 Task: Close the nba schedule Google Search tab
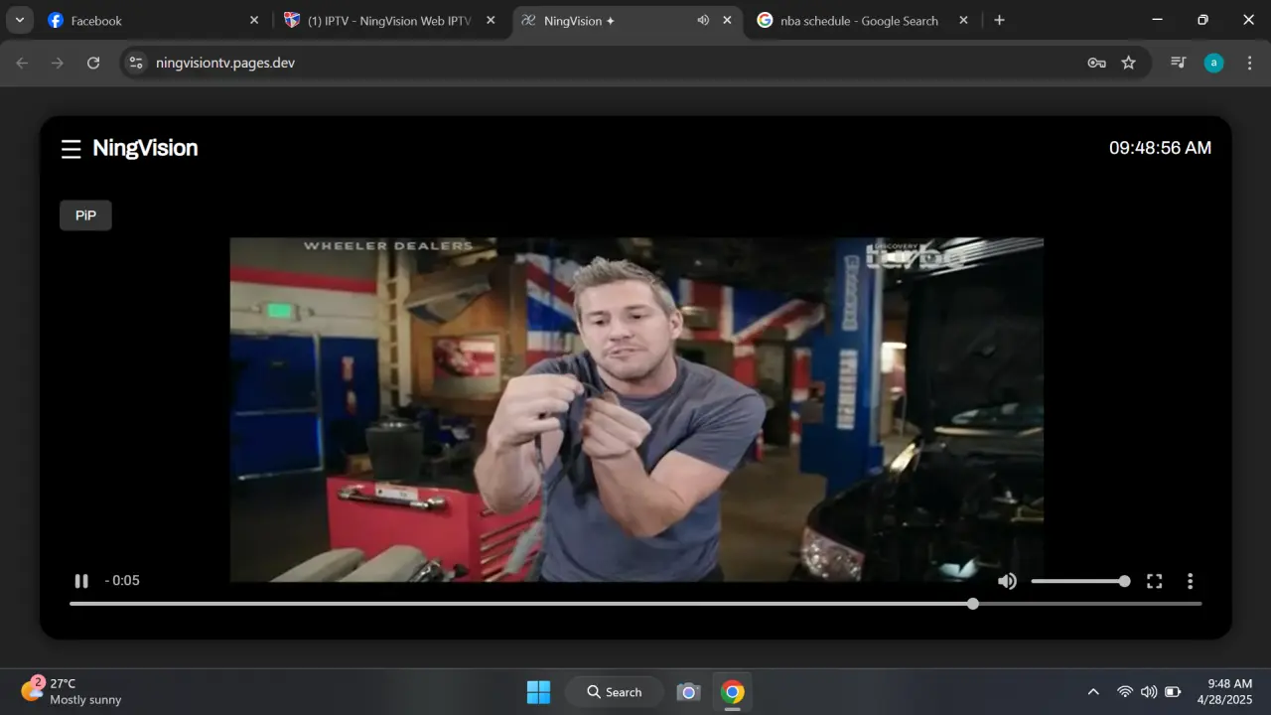tap(963, 20)
